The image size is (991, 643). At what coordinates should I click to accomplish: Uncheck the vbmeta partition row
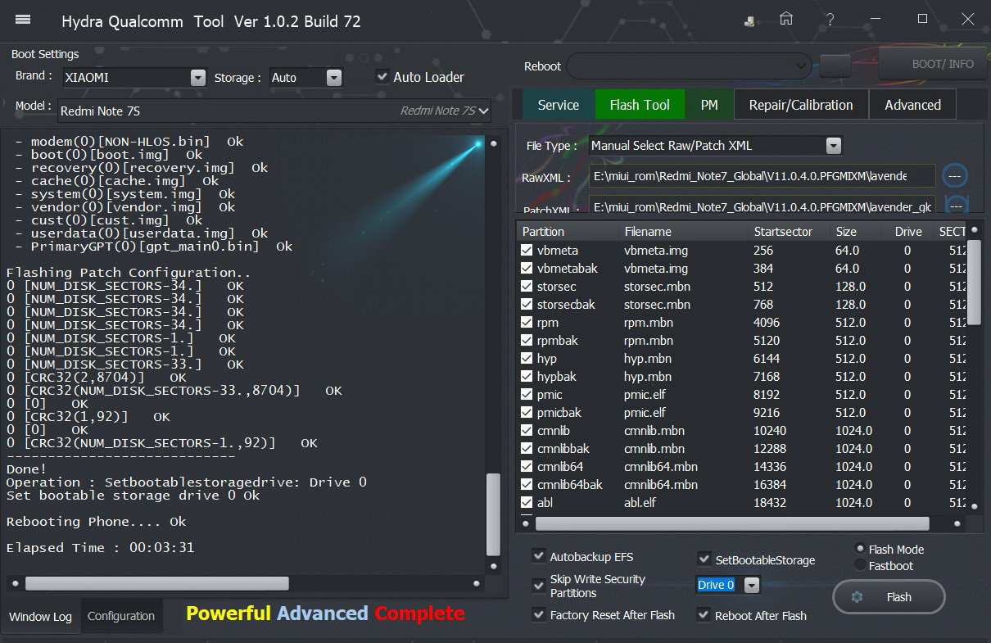pyautogui.click(x=527, y=250)
